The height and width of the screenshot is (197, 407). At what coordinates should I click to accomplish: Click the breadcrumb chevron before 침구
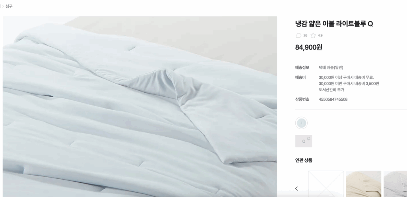coord(3,6)
